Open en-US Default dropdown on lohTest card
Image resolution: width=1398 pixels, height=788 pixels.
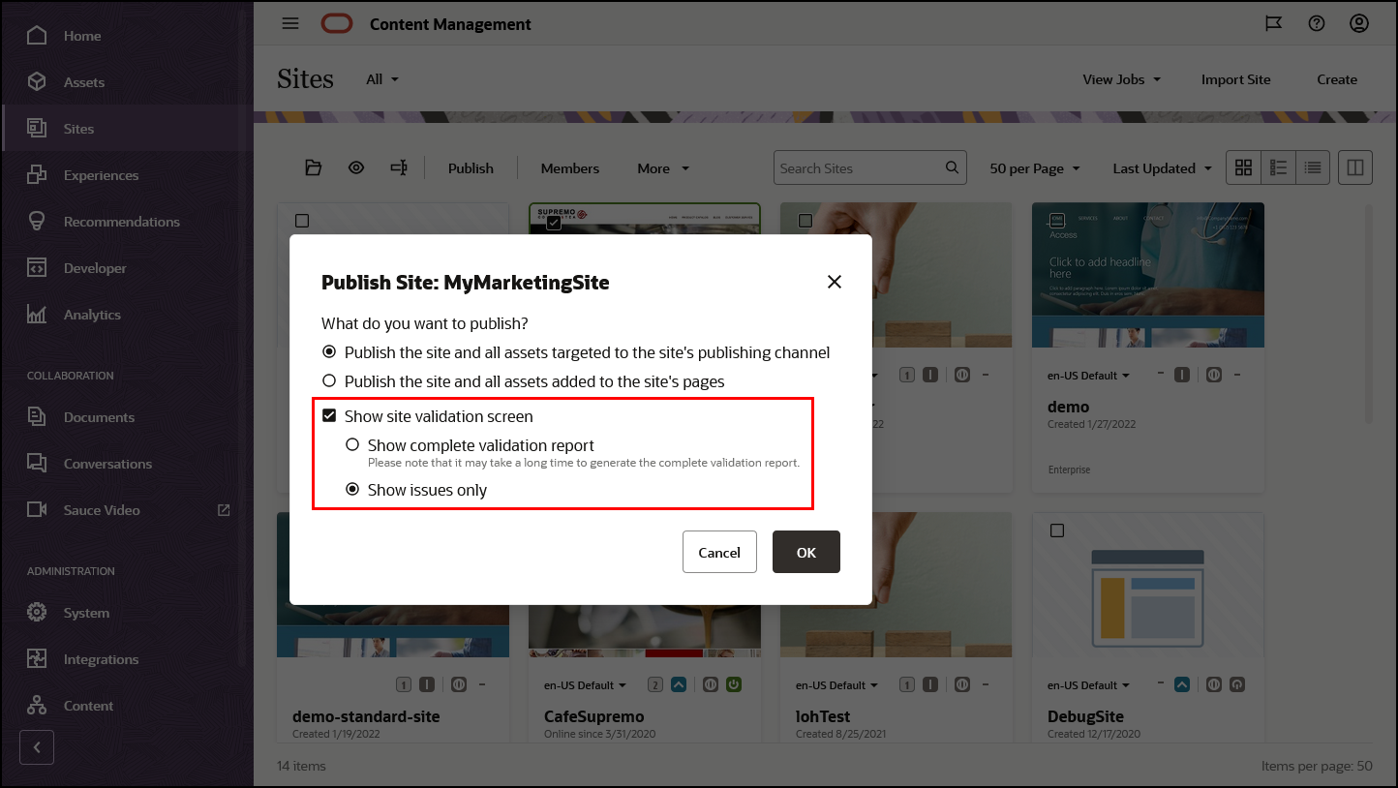836,685
